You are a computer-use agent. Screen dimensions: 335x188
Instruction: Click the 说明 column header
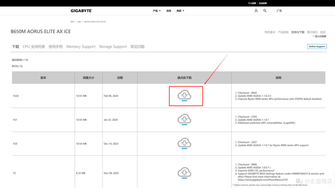point(278,78)
